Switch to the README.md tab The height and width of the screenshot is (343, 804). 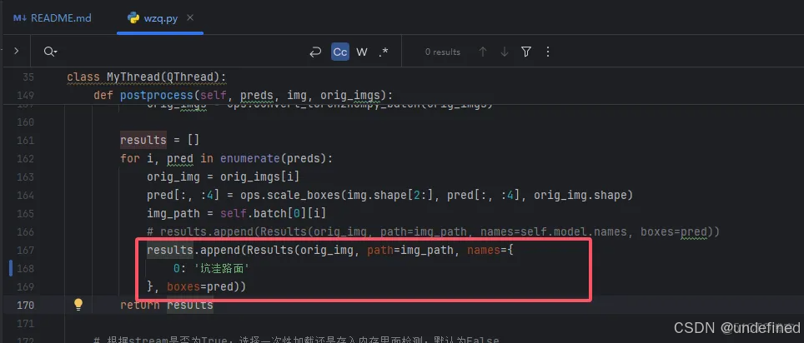[x=53, y=18]
